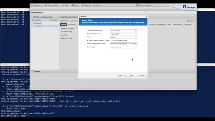
Task: Click the Policy hourly field
Action: tap(123, 37)
